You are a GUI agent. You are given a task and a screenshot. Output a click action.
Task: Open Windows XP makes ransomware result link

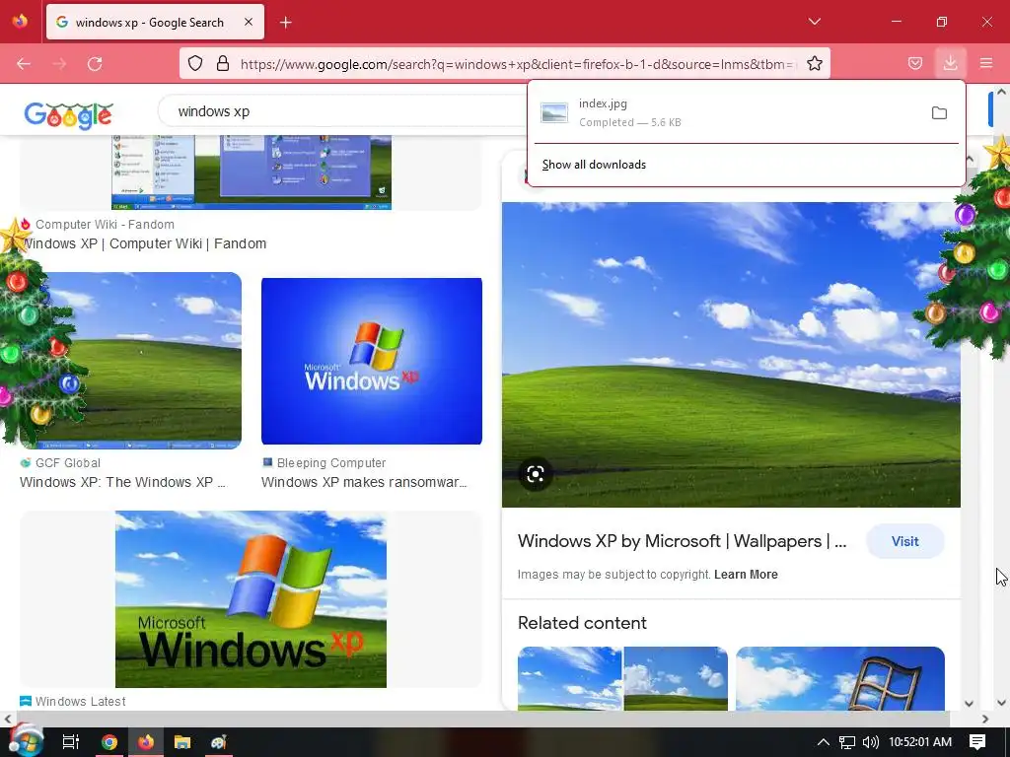click(x=364, y=482)
